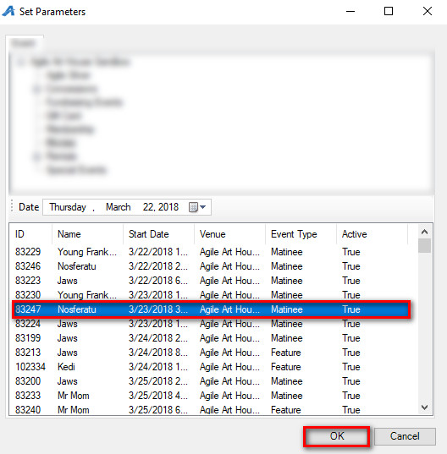This screenshot has height=454, width=447.
Task: Sort list by the ID column header
Action: click(30, 234)
